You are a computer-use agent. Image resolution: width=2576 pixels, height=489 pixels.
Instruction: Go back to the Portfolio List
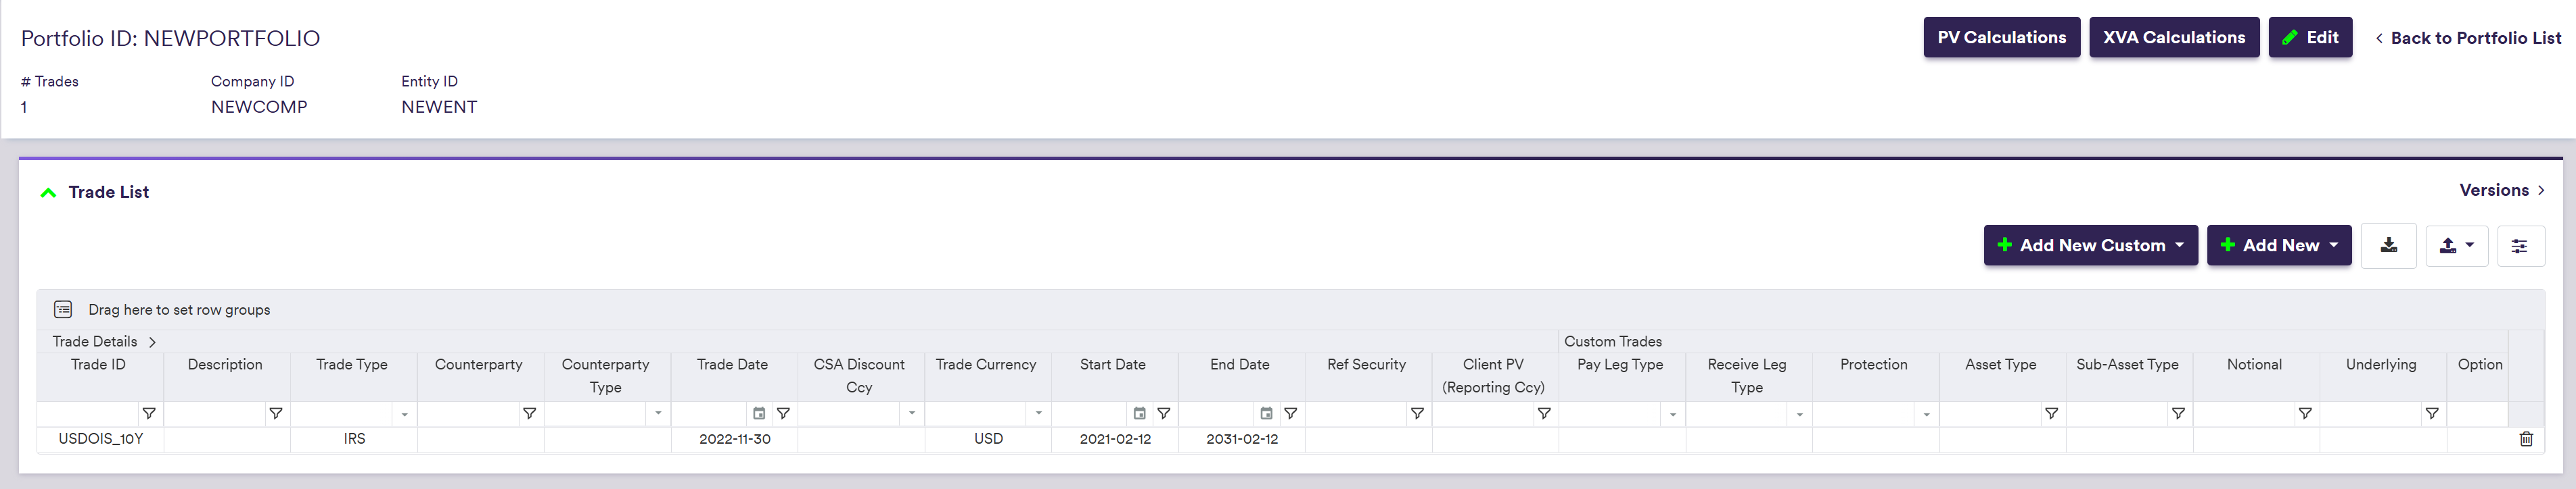tap(2467, 38)
